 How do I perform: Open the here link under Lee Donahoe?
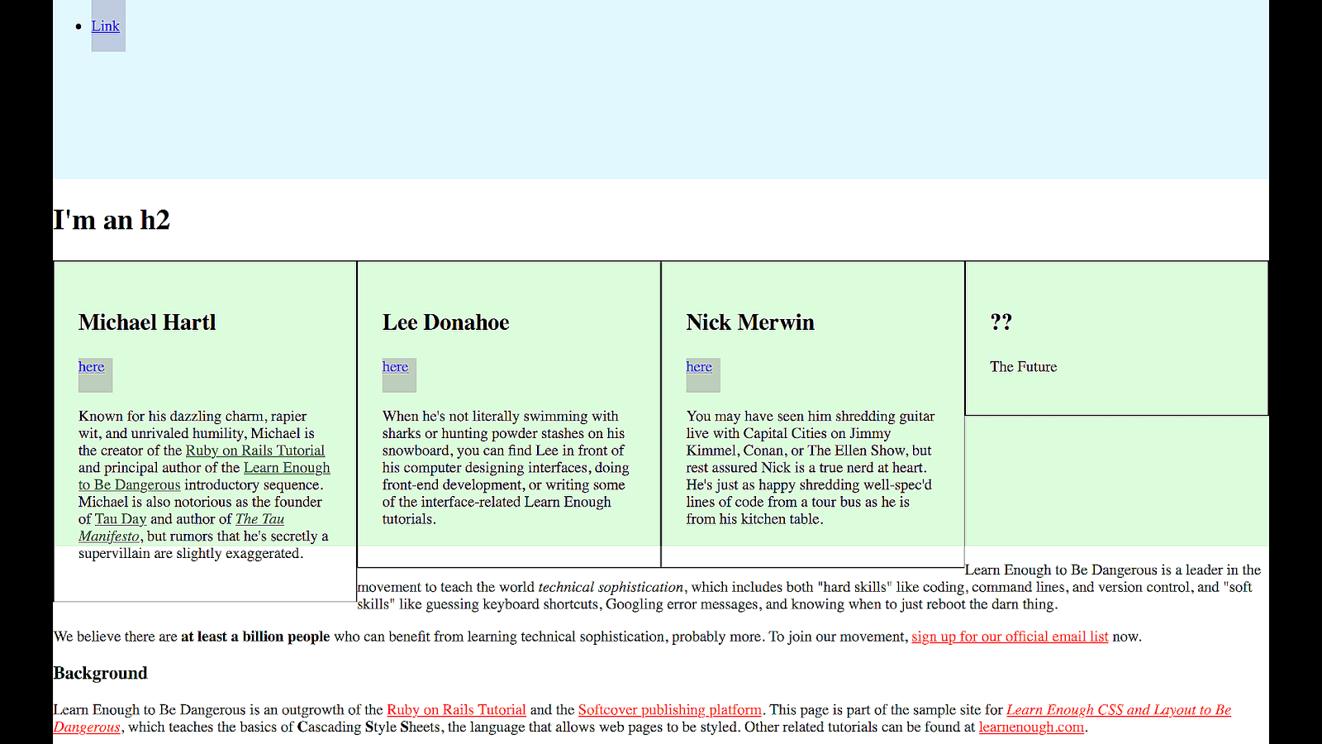click(x=396, y=366)
